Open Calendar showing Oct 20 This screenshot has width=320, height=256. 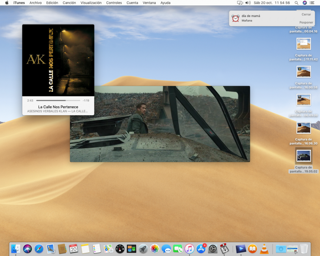[x=74, y=249]
